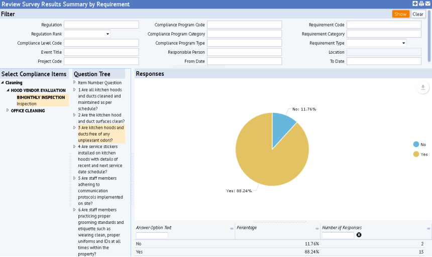Open Percentage column menu
Image resolution: width=432 pixels, height=257 pixels.
coord(317,228)
